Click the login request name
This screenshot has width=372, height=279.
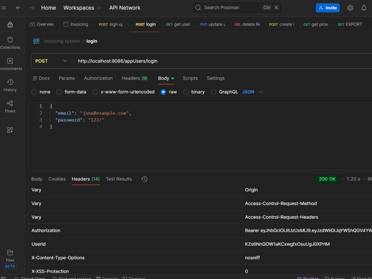click(92, 41)
